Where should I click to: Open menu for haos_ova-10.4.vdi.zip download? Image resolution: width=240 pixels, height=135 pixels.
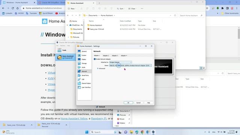coord(31,125)
